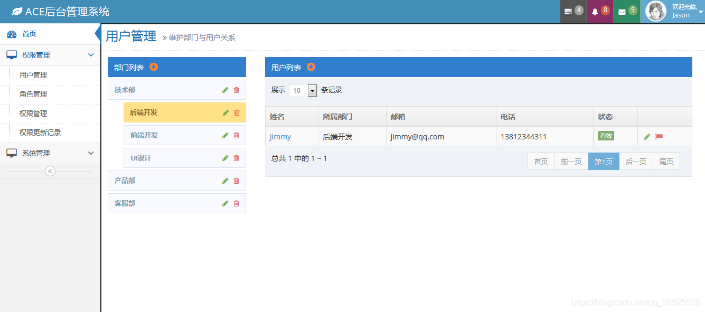
Task: Select 第1页 in pagination
Action: 604,162
